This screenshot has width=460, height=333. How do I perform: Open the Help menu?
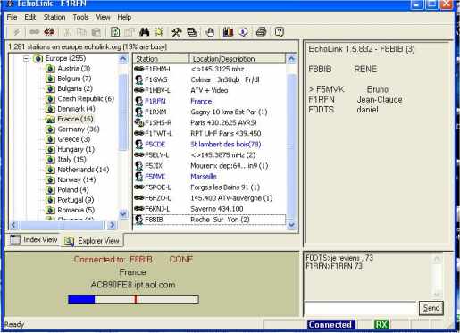tap(124, 17)
